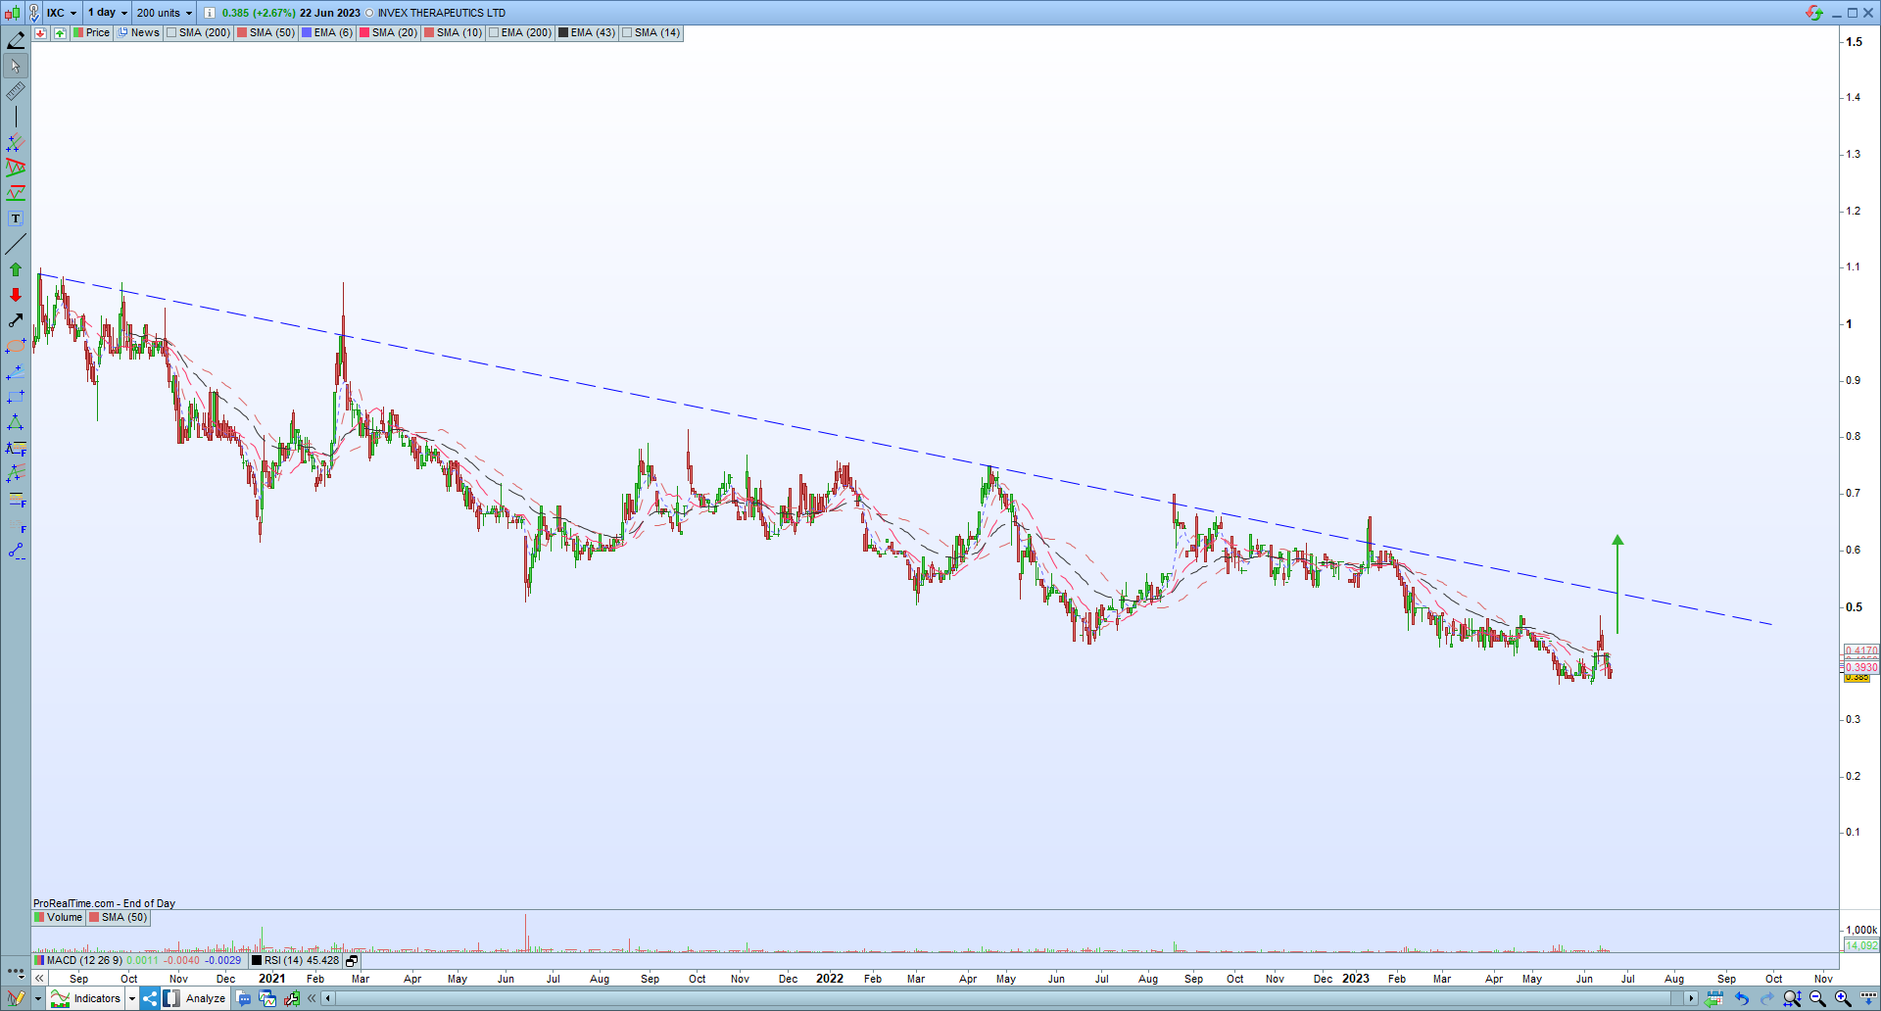Click the candlestick chart style icon
The width and height of the screenshot is (1881, 1011).
click(x=13, y=13)
